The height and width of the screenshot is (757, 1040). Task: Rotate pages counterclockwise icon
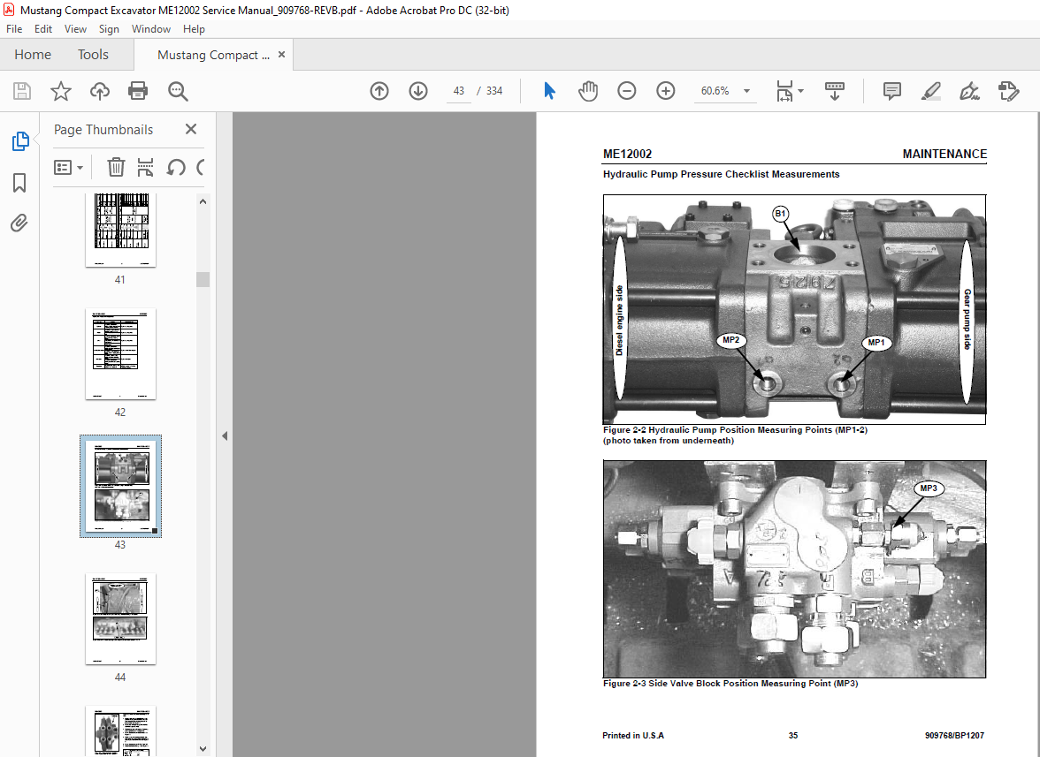pos(176,167)
